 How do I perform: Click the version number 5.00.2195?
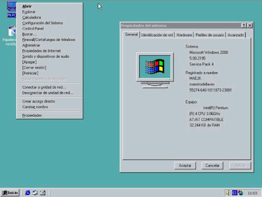[x=198, y=58]
